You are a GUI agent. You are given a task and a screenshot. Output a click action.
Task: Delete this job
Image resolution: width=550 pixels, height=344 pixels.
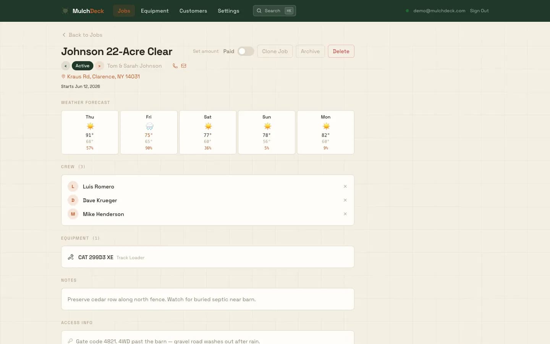341,51
